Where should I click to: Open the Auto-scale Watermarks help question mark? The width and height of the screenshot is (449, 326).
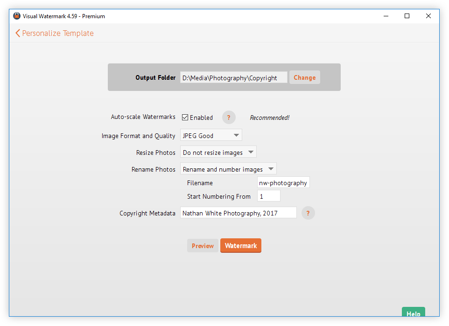coord(229,118)
